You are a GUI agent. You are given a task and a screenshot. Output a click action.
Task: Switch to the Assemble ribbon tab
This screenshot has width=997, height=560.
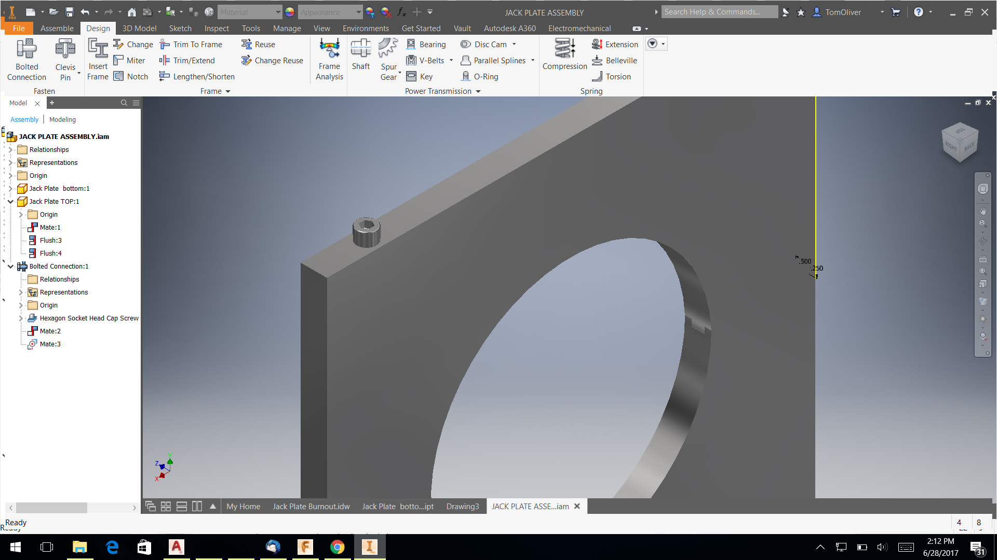click(57, 29)
